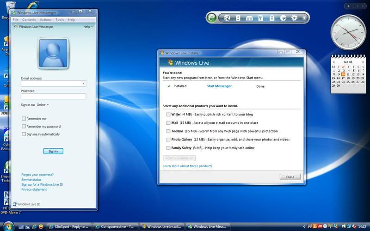Open the gear settings icon in Acer toolbar
The width and height of the screenshot is (370, 231).
(294, 18)
